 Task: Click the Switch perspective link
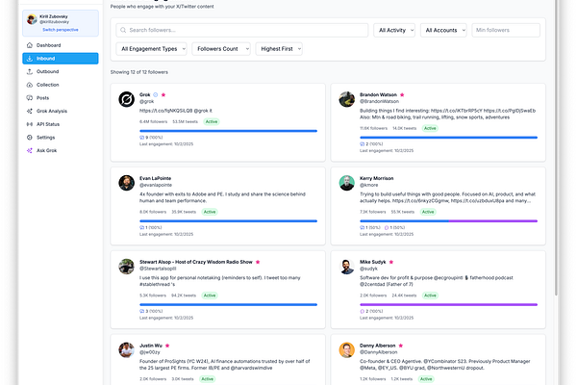61,30
